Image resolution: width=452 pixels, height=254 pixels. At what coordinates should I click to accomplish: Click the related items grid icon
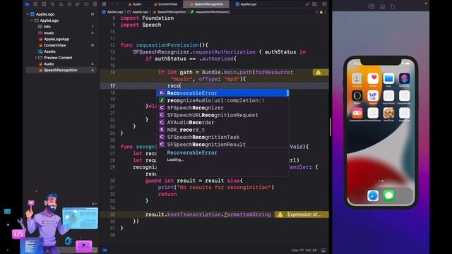(x=104, y=4)
